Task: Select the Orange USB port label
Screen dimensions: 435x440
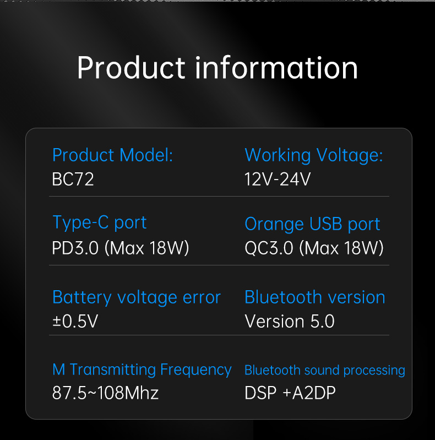Action: tap(312, 224)
